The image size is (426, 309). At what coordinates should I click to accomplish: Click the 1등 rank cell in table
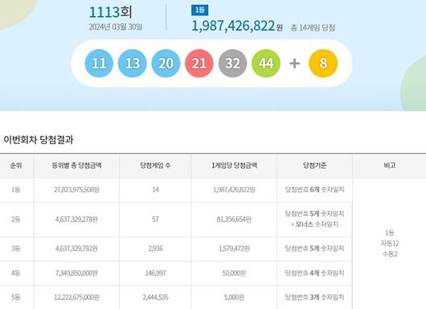pos(16,190)
